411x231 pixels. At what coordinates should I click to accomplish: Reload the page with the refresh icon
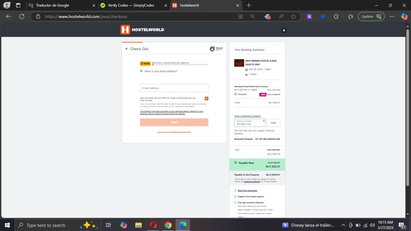[x=22, y=17]
